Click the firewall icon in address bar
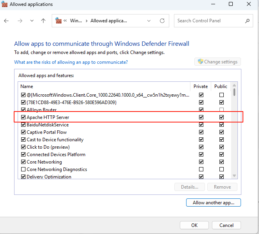Viewport: 259px width, 234px height. point(58,21)
